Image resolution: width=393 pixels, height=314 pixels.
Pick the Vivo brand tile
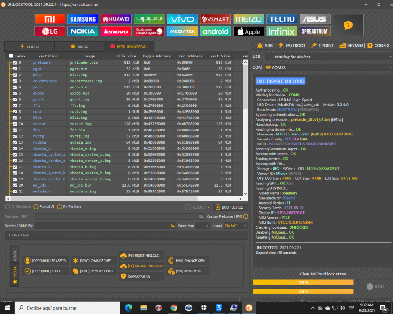[182, 19]
